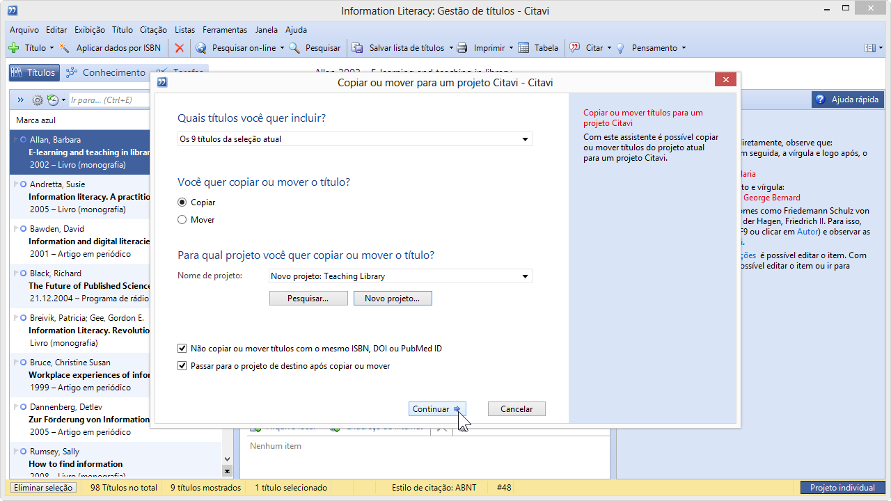This screenshot has width=891, height=501.
Task: Click the Estilo de citação: ABNT status
Action: point(434,488)
